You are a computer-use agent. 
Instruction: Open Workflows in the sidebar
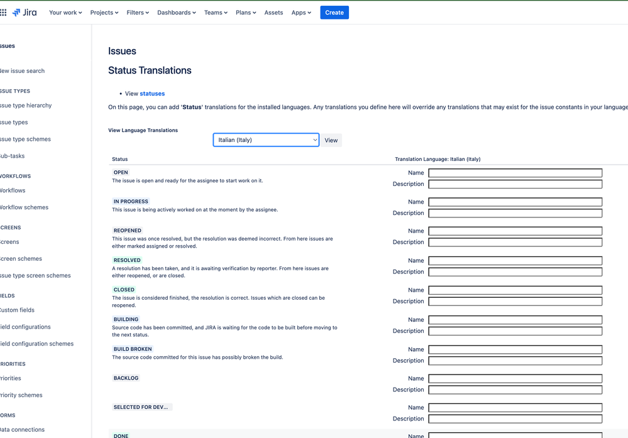pos(13,190)
